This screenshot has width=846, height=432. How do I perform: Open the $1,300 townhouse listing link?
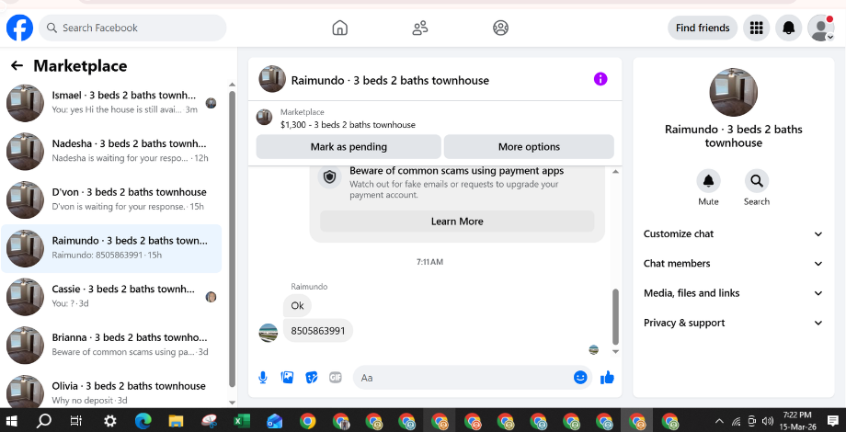(348, 125)
